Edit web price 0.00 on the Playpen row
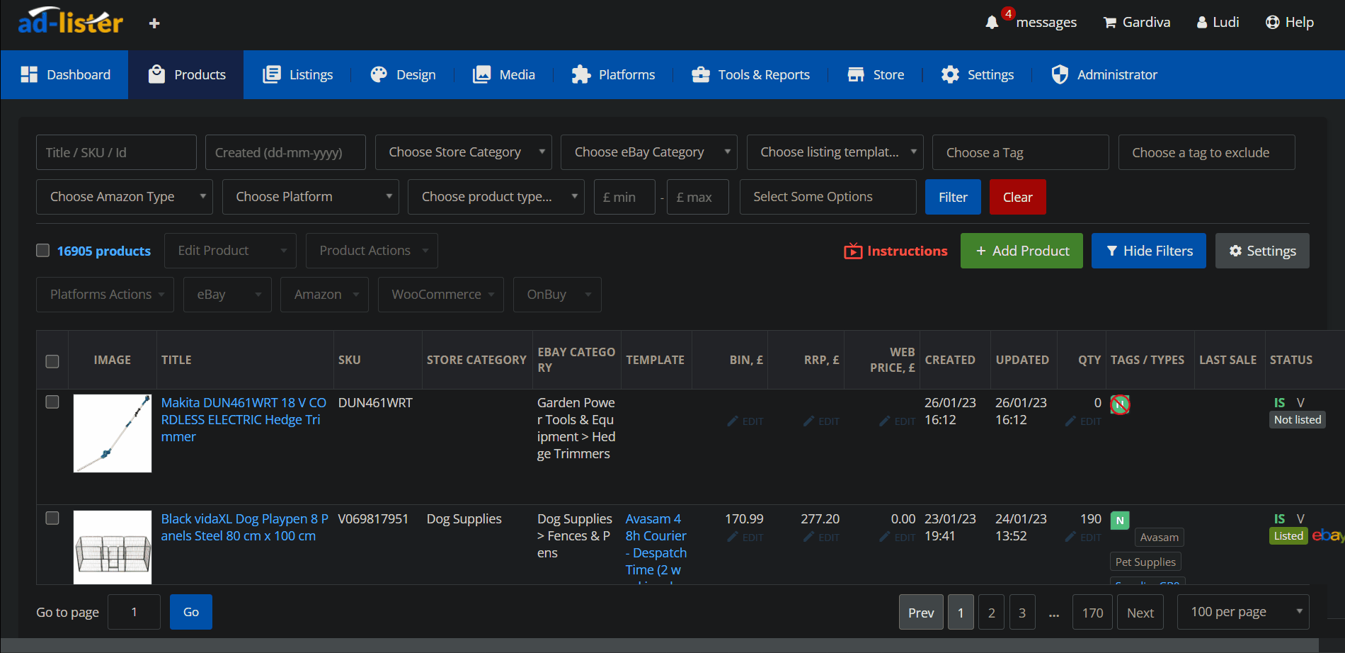The height and width of the screenshot is (653, 1345). pos(897,538)
